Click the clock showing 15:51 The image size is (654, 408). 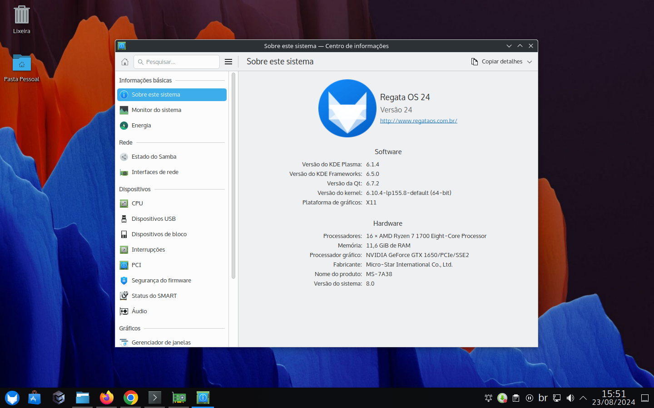click(x=614, y=398)
